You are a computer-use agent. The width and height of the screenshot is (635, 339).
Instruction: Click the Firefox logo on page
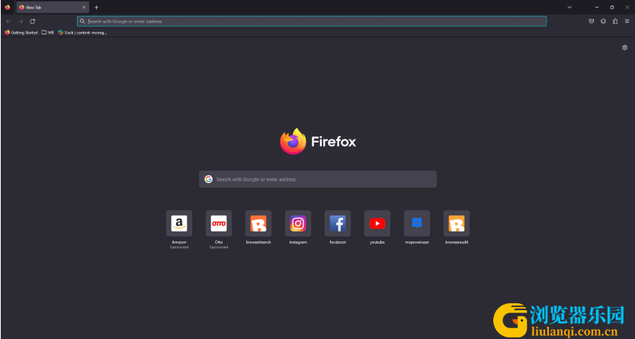coord(293,141)
